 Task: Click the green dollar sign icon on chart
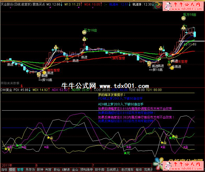tap(169, 62)
